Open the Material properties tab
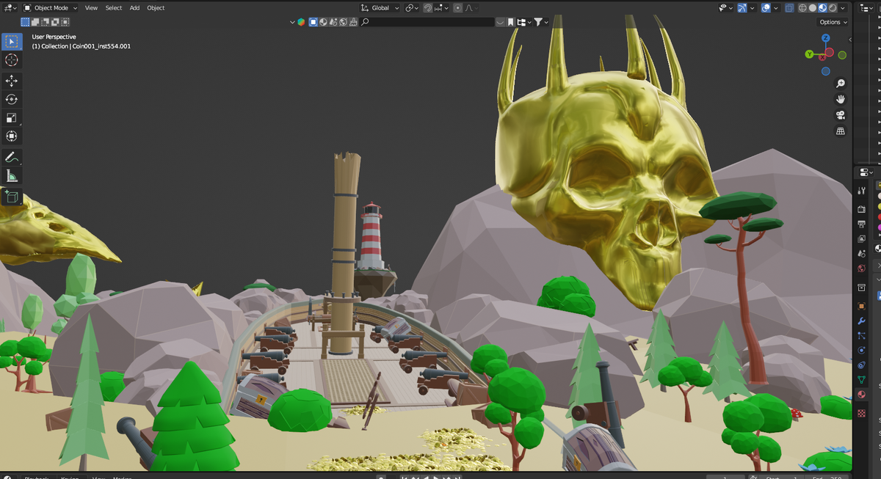 861,394
